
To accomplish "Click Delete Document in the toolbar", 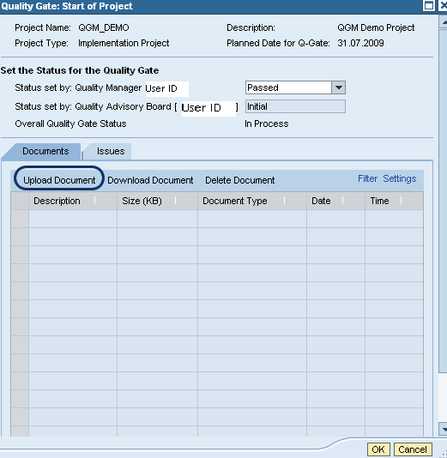I will point(240,180).
